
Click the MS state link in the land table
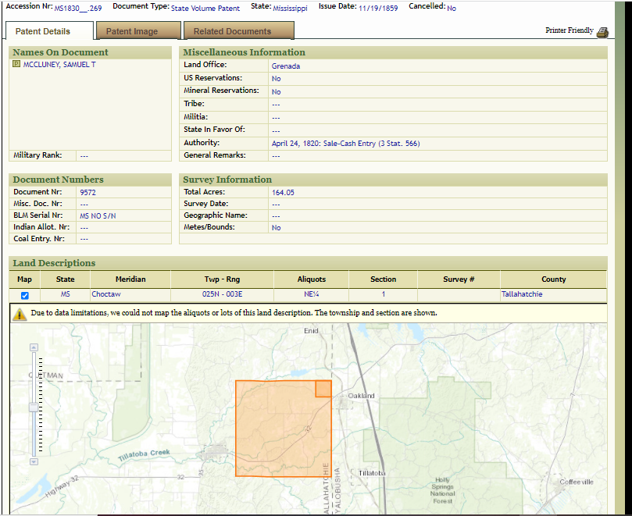(66, 294)
